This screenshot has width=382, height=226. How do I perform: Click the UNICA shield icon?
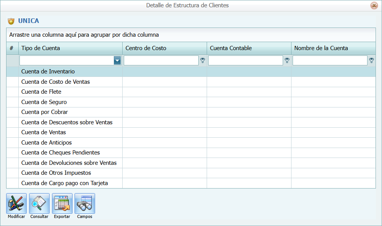point(11,21)
